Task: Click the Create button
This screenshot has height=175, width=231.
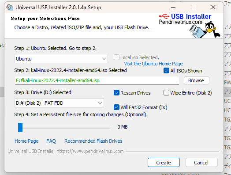Action: 164,163
